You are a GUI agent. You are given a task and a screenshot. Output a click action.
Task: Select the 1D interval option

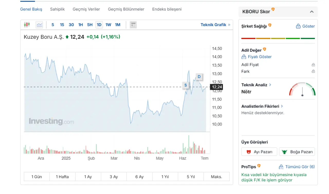tap(99, 25)
